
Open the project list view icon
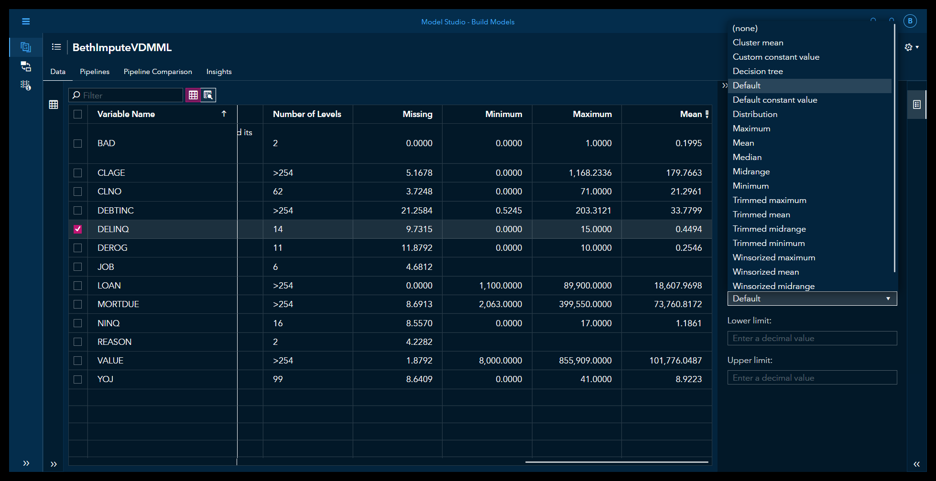click(x=56, y=47)
